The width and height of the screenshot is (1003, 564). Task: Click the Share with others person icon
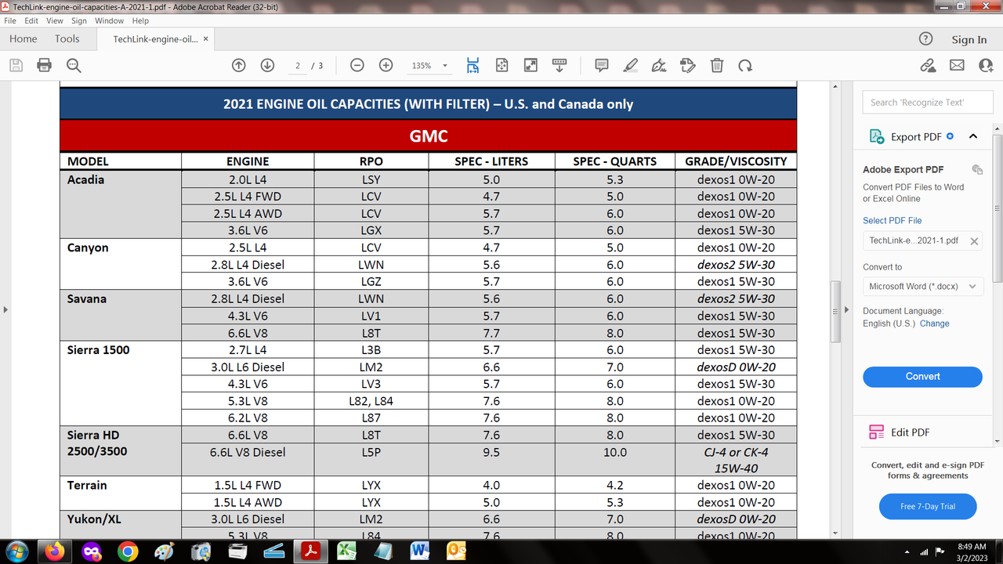point(986,66)
